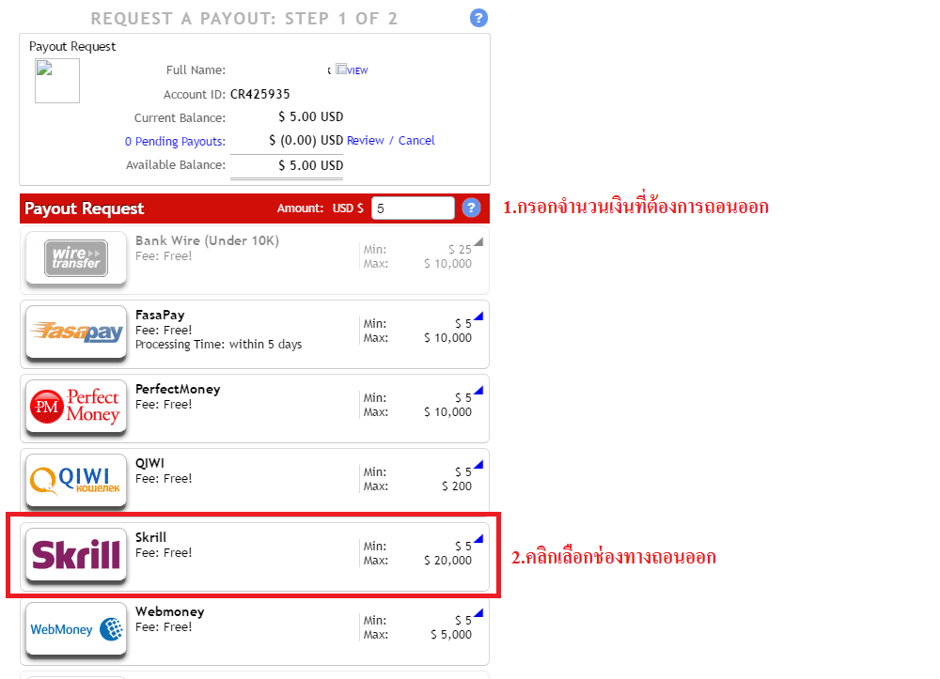Screen dimensions: 940x679
Task: Click the Bank Wire (Under 10K) title
Action: [207, 240]
